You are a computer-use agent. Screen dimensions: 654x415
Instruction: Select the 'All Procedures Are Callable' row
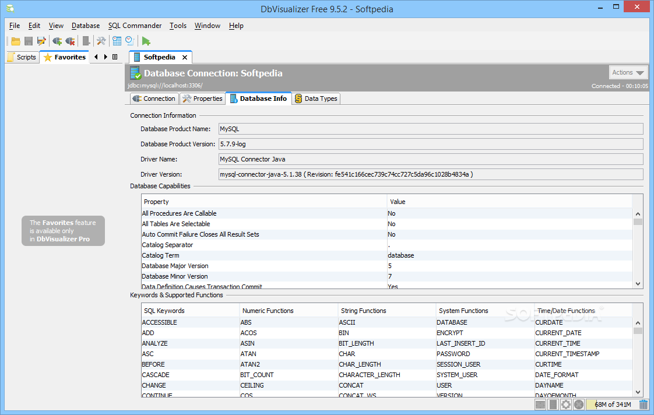pos(387,213)
